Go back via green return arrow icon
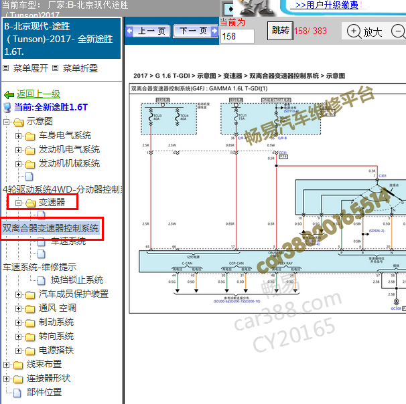 [x=9, y=94]
